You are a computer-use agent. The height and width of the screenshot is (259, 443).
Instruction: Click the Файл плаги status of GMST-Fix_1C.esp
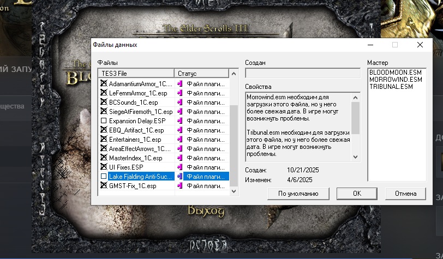(206, 186)
